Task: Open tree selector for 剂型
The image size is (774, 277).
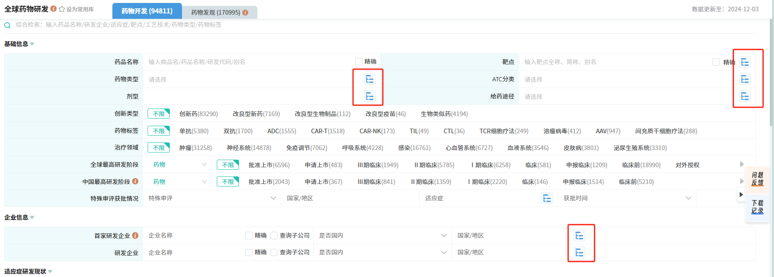Action: pyautogui.click(x=369, y=96)
